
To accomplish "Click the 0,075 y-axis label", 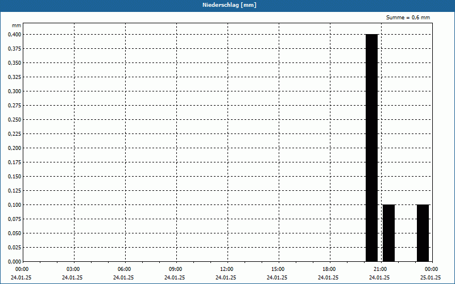I will click(x=15, y=219).
